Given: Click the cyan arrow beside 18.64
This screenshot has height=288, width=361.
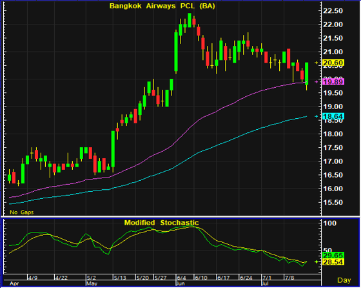Looking at the screenshot, I should point(317,116).
